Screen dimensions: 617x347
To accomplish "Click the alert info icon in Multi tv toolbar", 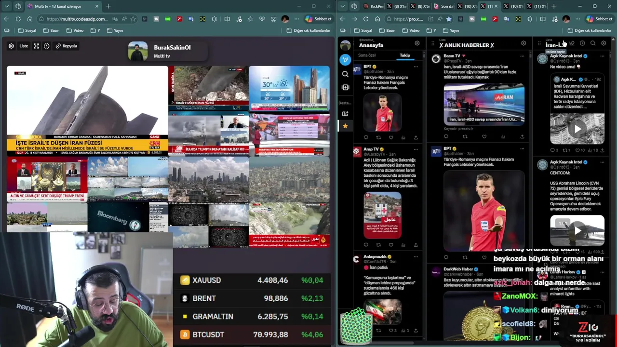I will click(47, 46).
